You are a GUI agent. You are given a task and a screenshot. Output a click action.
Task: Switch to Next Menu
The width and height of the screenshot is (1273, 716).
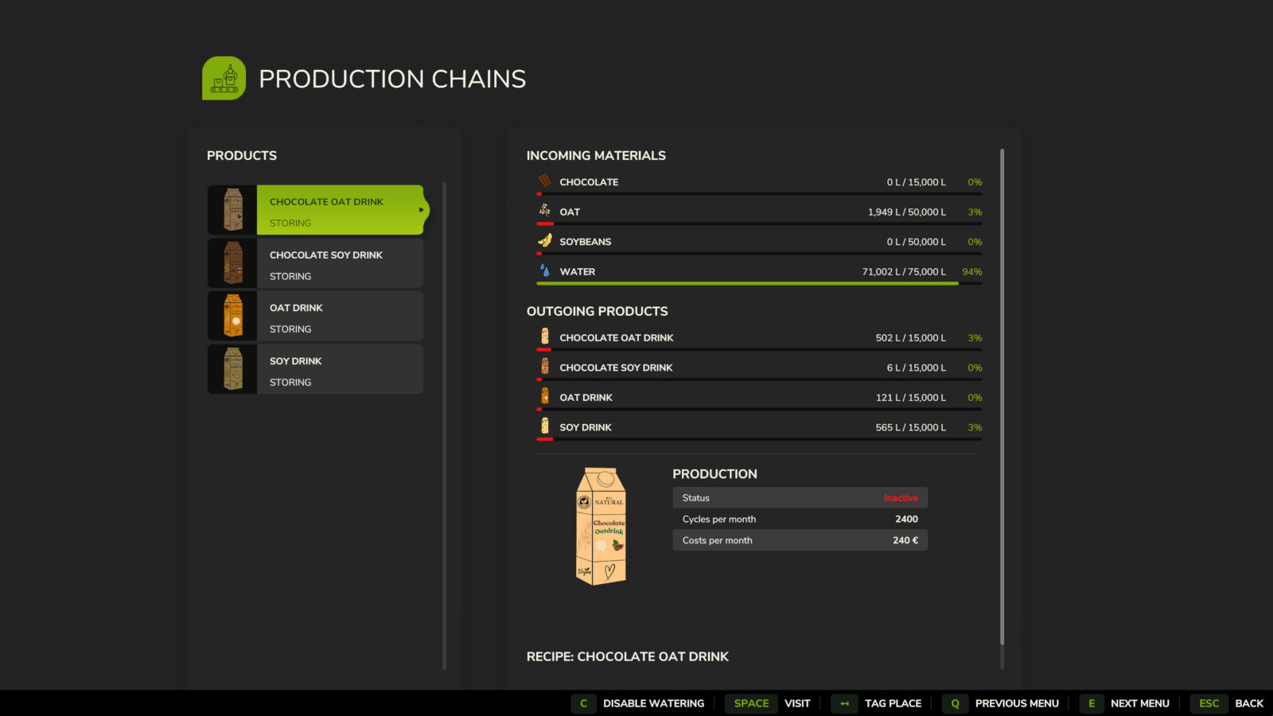[1125, 703]
